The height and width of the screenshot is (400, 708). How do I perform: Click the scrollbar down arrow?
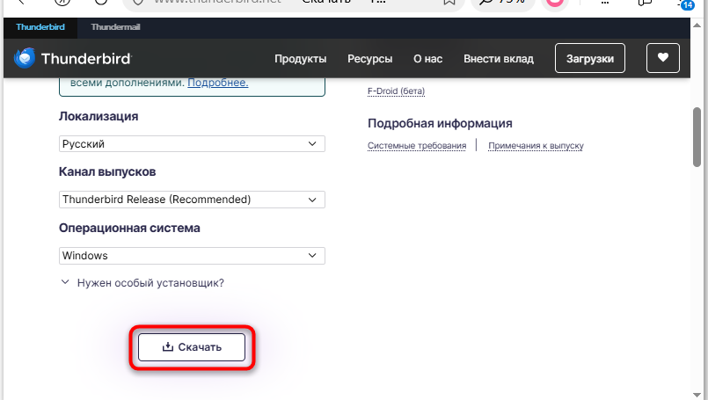click(697, 395)
